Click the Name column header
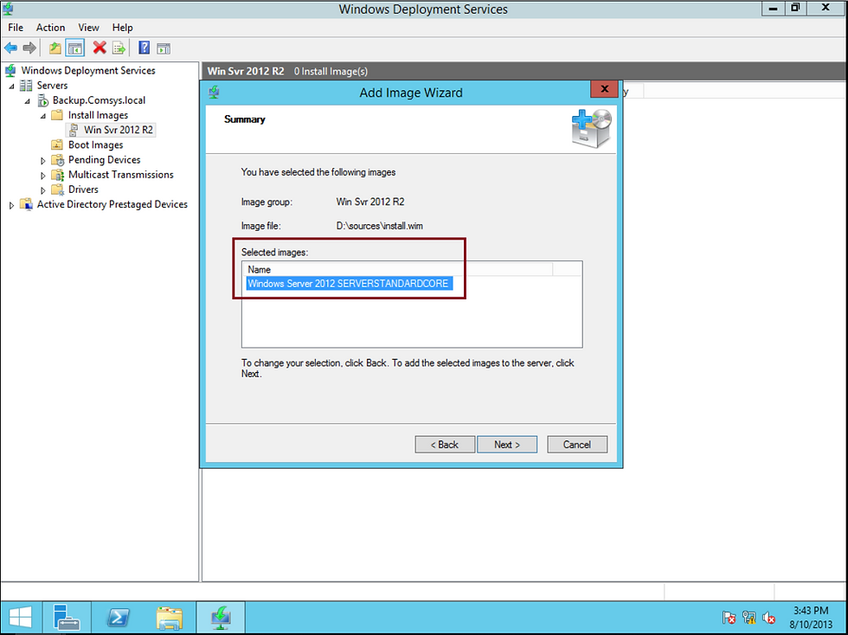 tap(397, 269)
